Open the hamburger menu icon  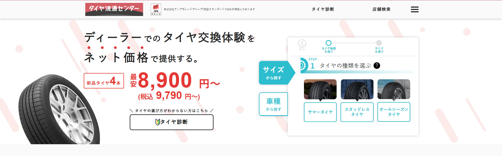(x=415, y=9)
